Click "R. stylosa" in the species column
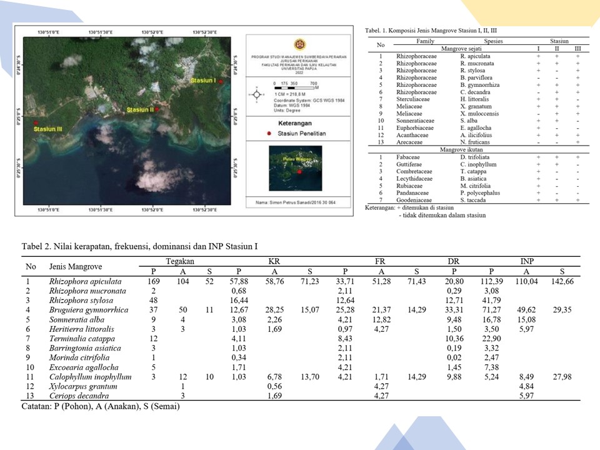Image resolution: width=600 pixels, height=450 pixels. [x=472, y=71]
